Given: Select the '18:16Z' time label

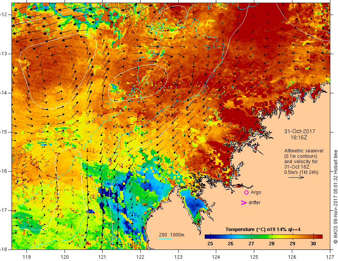Looking at the screenshot, I should tap(298, 137).
